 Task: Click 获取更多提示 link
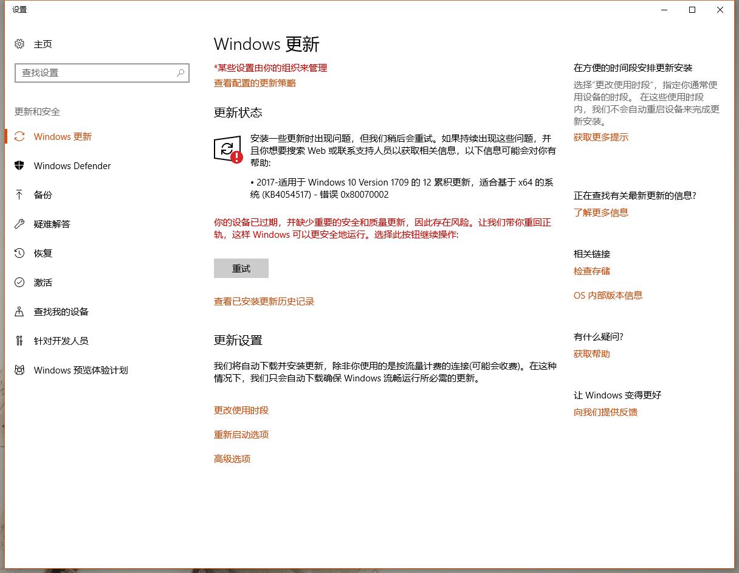(601, 137)
